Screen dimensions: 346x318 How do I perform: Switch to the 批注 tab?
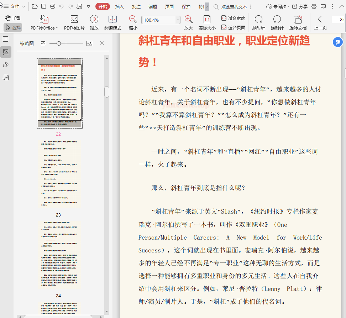tap(136, 6)
